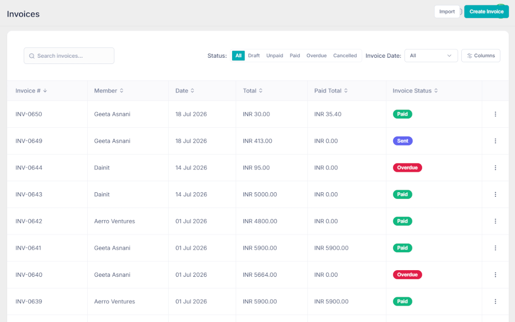515x322 pixels.
Task: Click the Columns settings icon
Action: coord(470,56)
